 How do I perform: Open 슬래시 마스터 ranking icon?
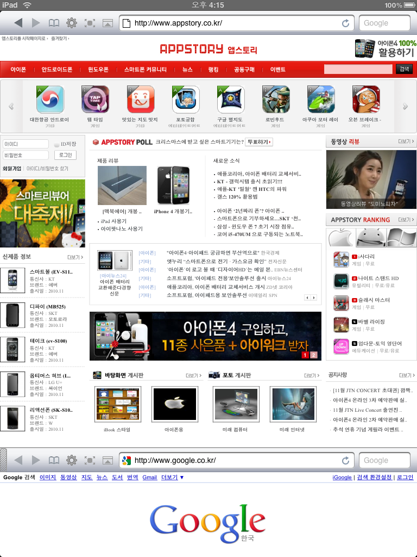(341, 303)
